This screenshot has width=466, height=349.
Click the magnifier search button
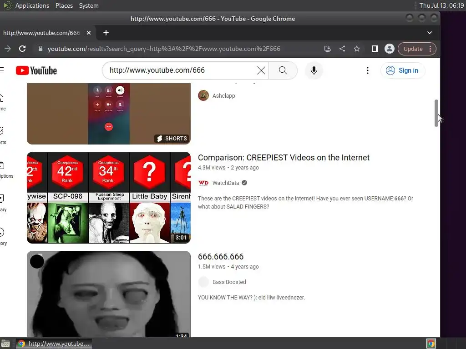coord(283,70)
